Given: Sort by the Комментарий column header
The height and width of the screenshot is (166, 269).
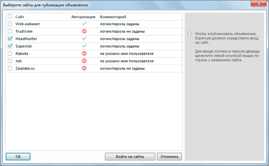Looking at the screenshot, I should pos(113,17).
